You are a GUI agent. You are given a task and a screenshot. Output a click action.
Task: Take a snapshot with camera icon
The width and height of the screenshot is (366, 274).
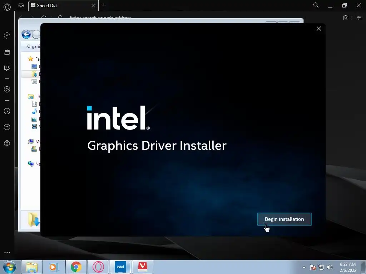coord(346,18)
